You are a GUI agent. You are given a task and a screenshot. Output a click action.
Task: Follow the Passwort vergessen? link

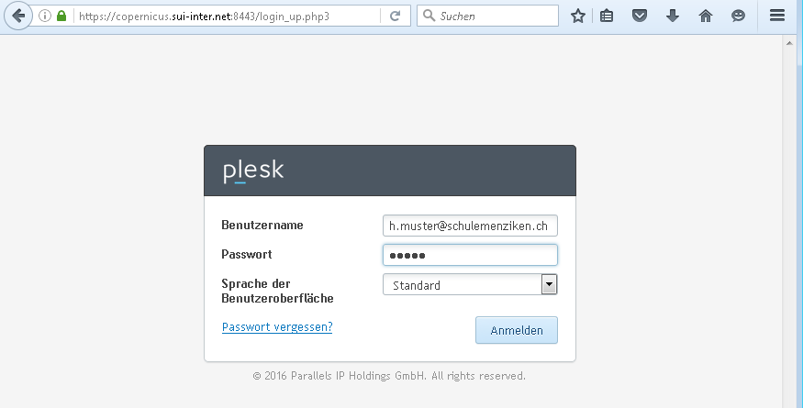tap(277, 326)
